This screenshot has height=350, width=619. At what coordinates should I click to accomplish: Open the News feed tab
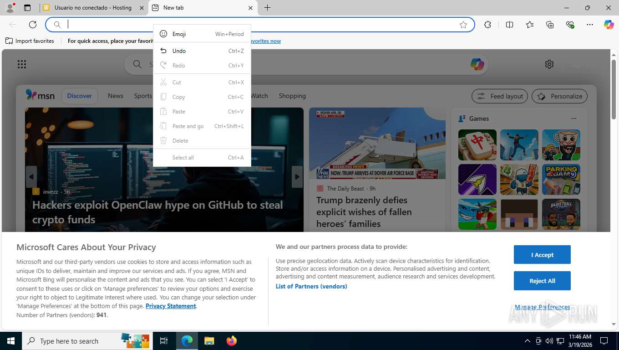coord(116,96)
